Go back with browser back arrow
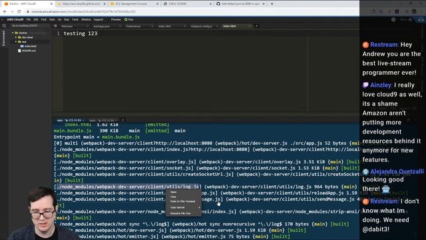Viewport: 426px width, 240px height. (x=5, y=12)
